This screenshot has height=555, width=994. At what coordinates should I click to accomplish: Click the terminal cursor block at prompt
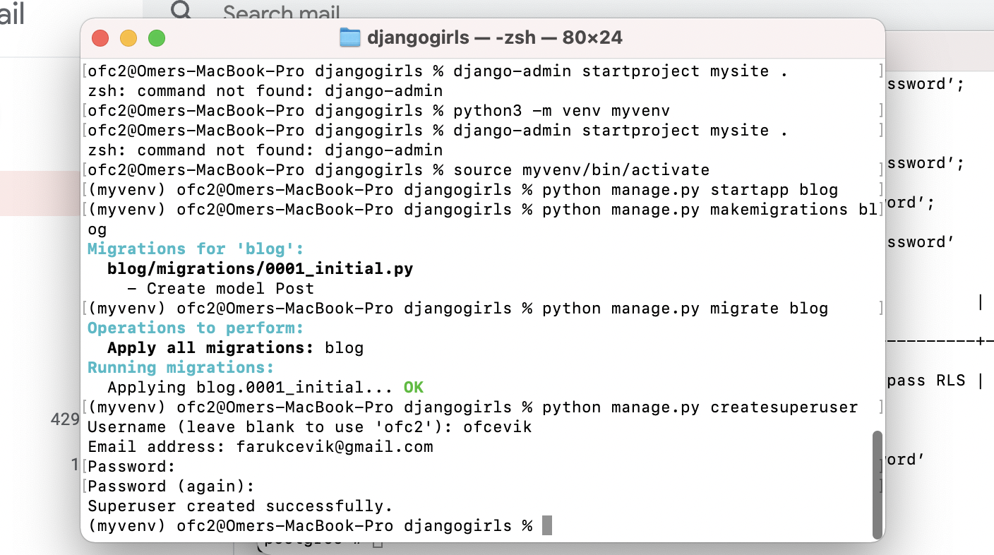pyautogui.click(x=546, y=526)
